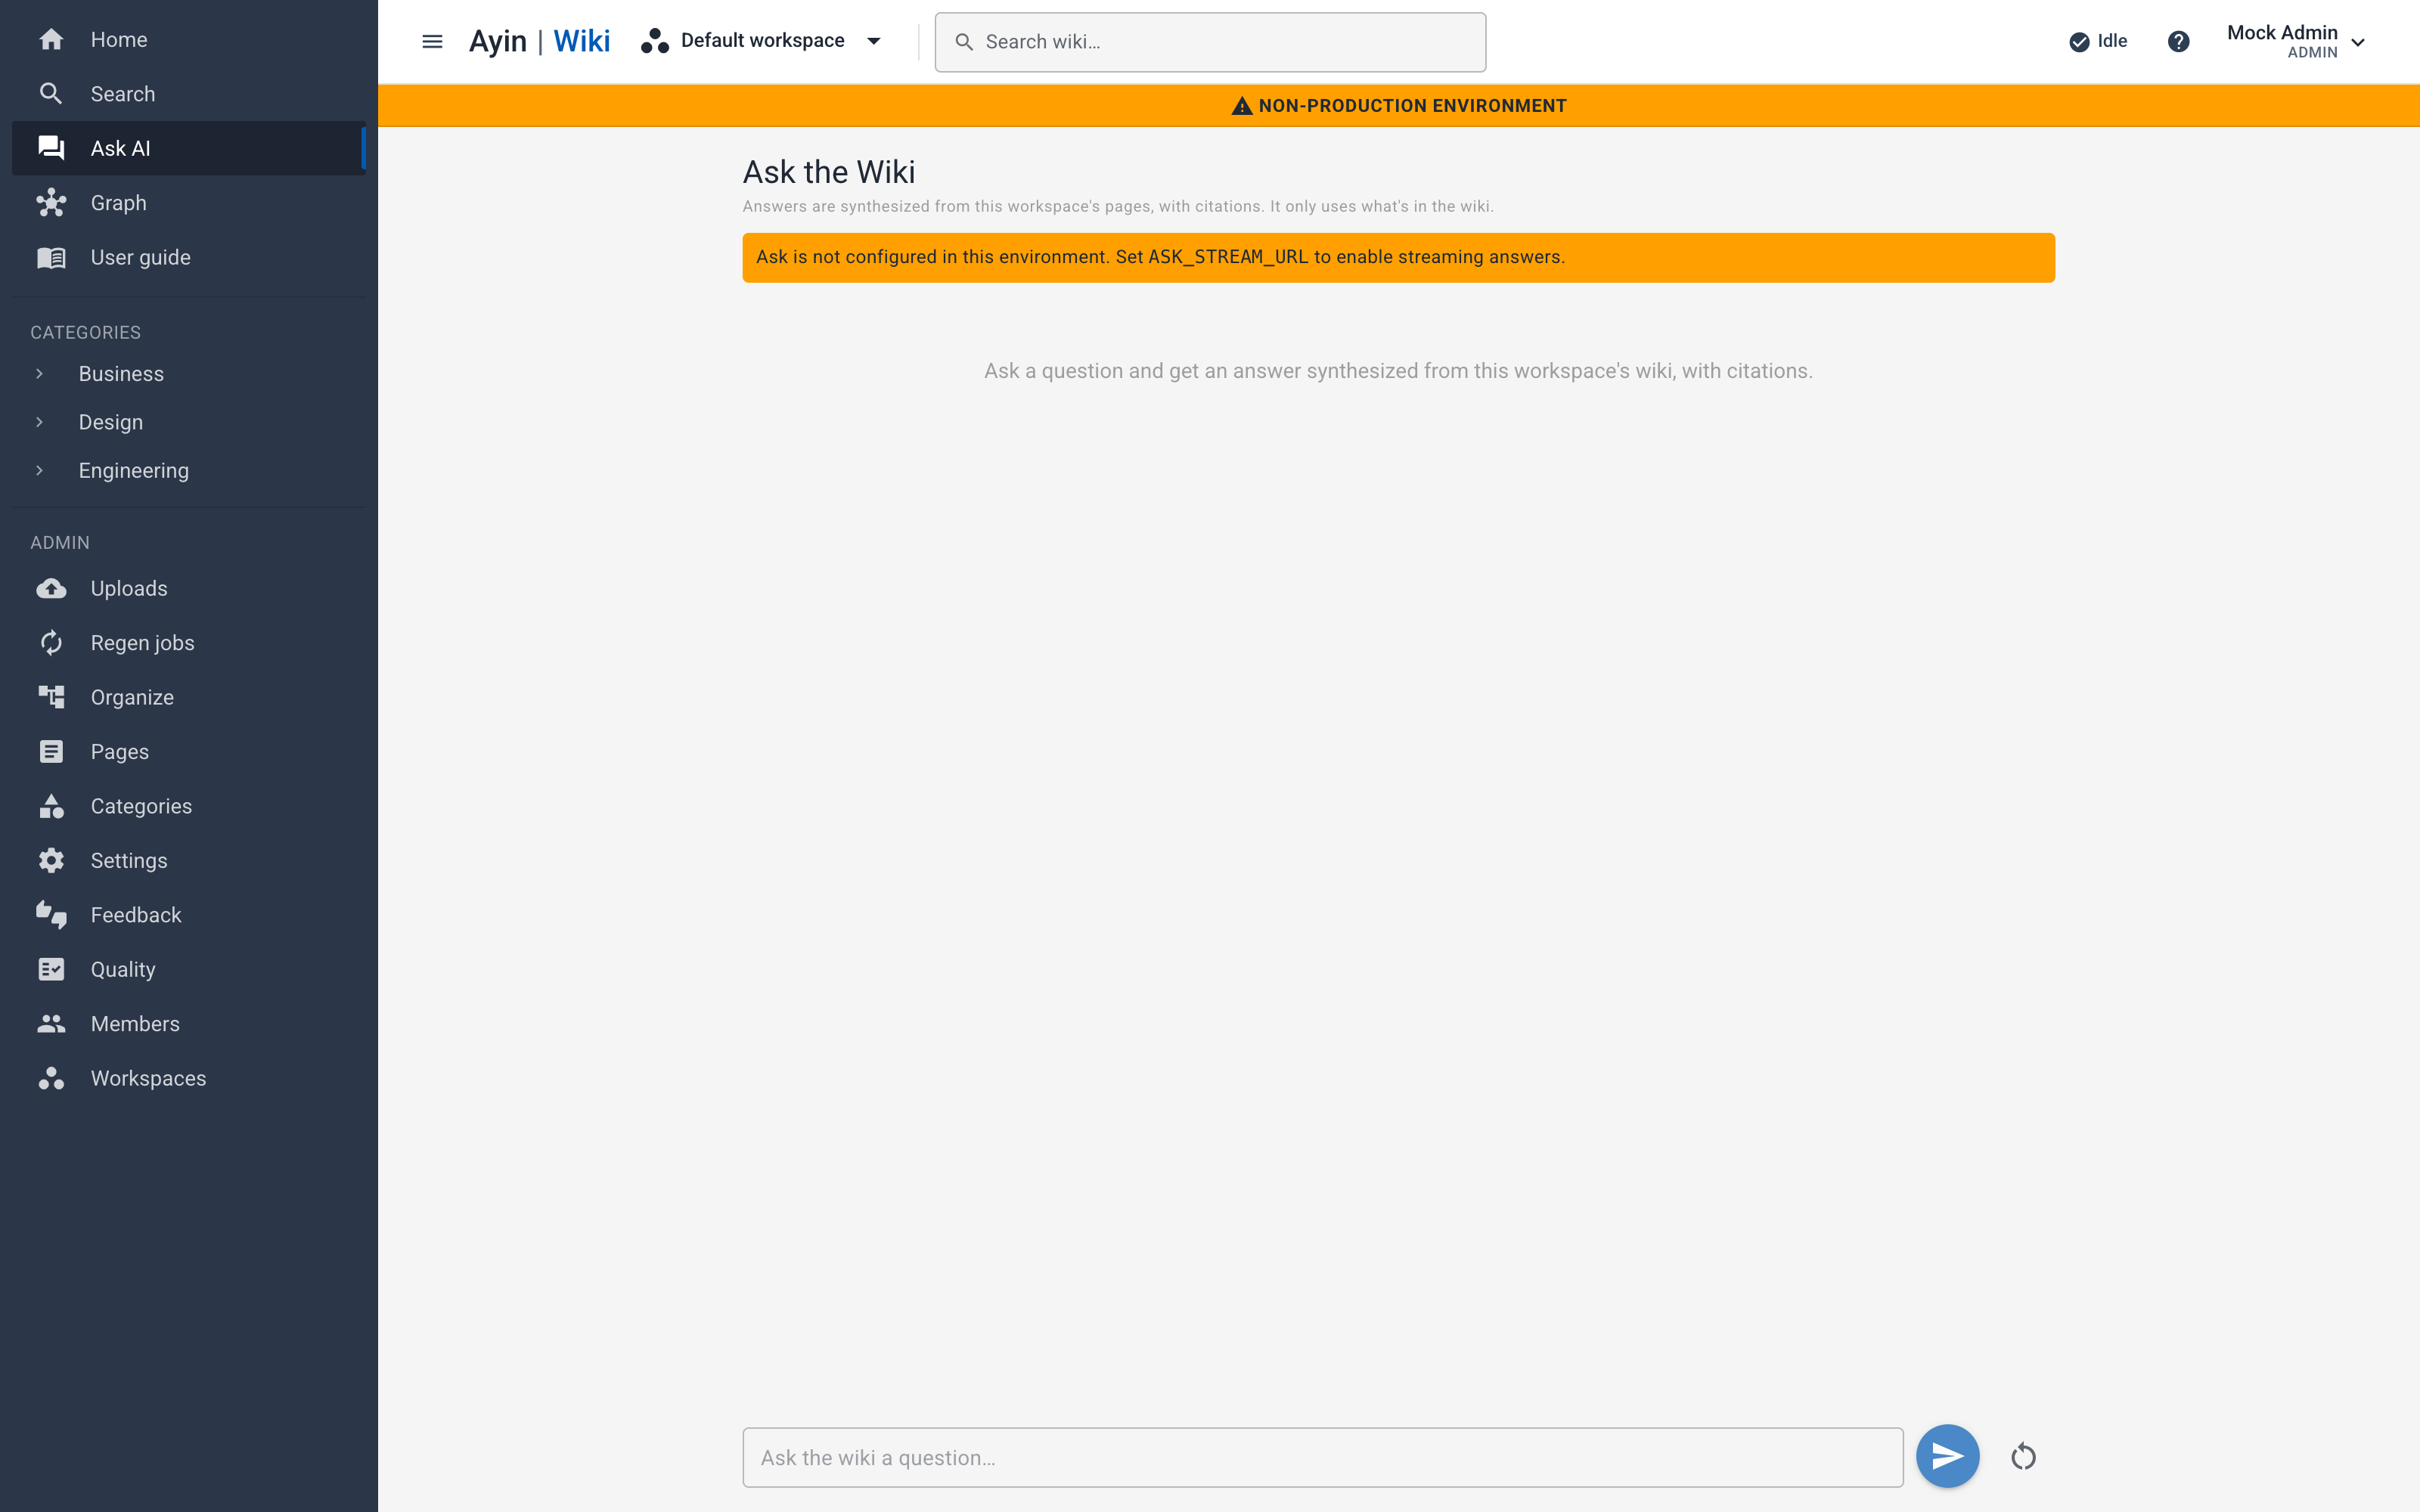Screen dimensions: 2420x1512
Task: Click the User guide book icon
Action: tap(51, 257)
